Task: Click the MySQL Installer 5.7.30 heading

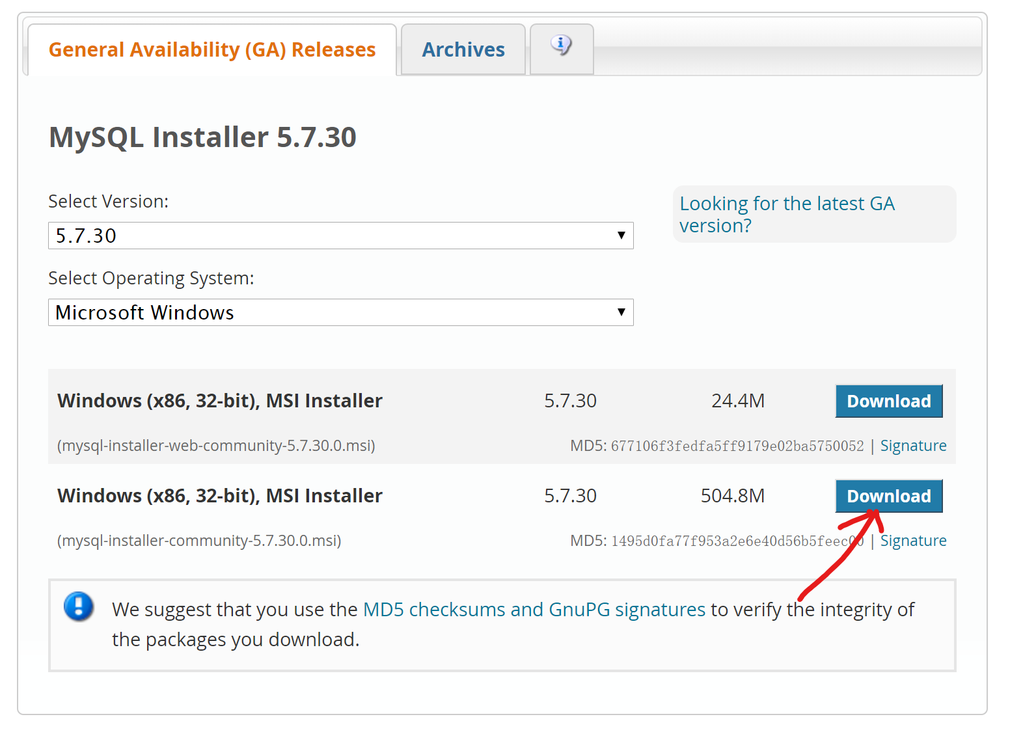Action: (x=203, y=137)
